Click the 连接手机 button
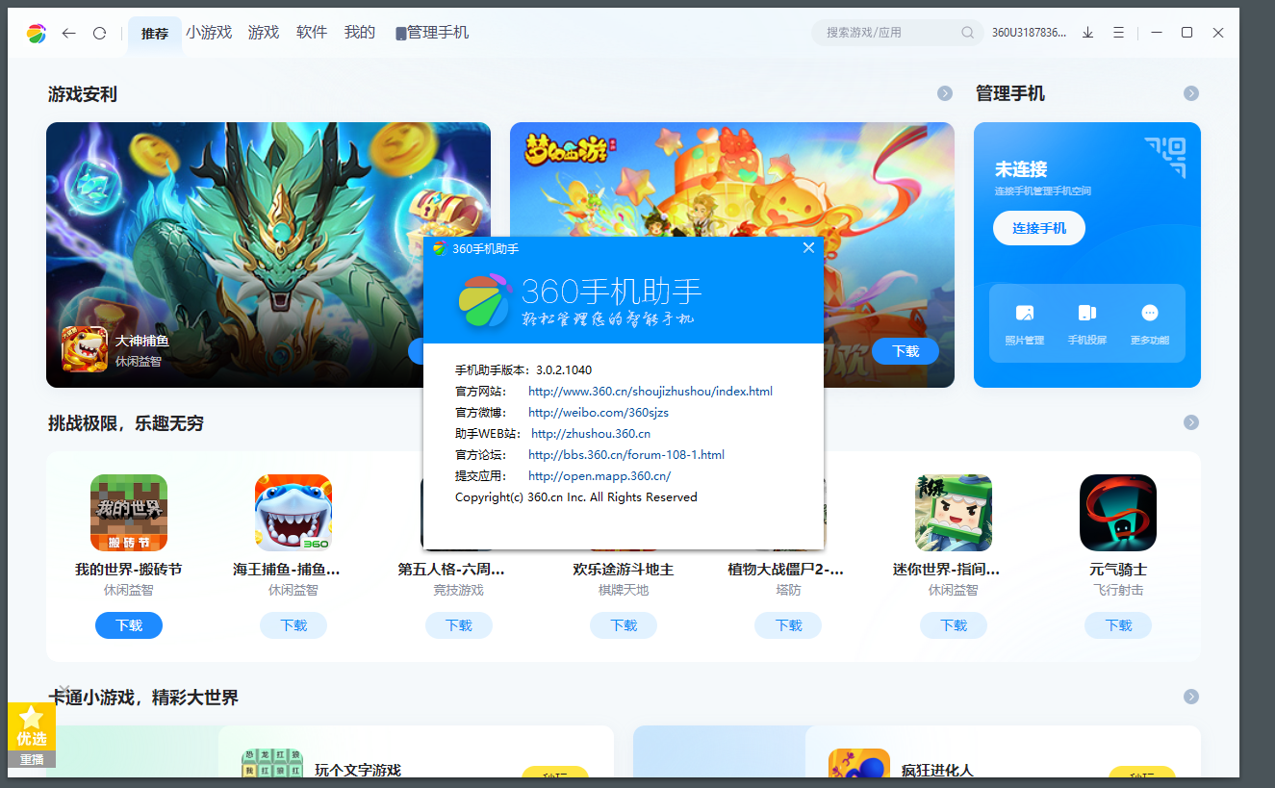1275x788 pixels. tap(1039, 228)
